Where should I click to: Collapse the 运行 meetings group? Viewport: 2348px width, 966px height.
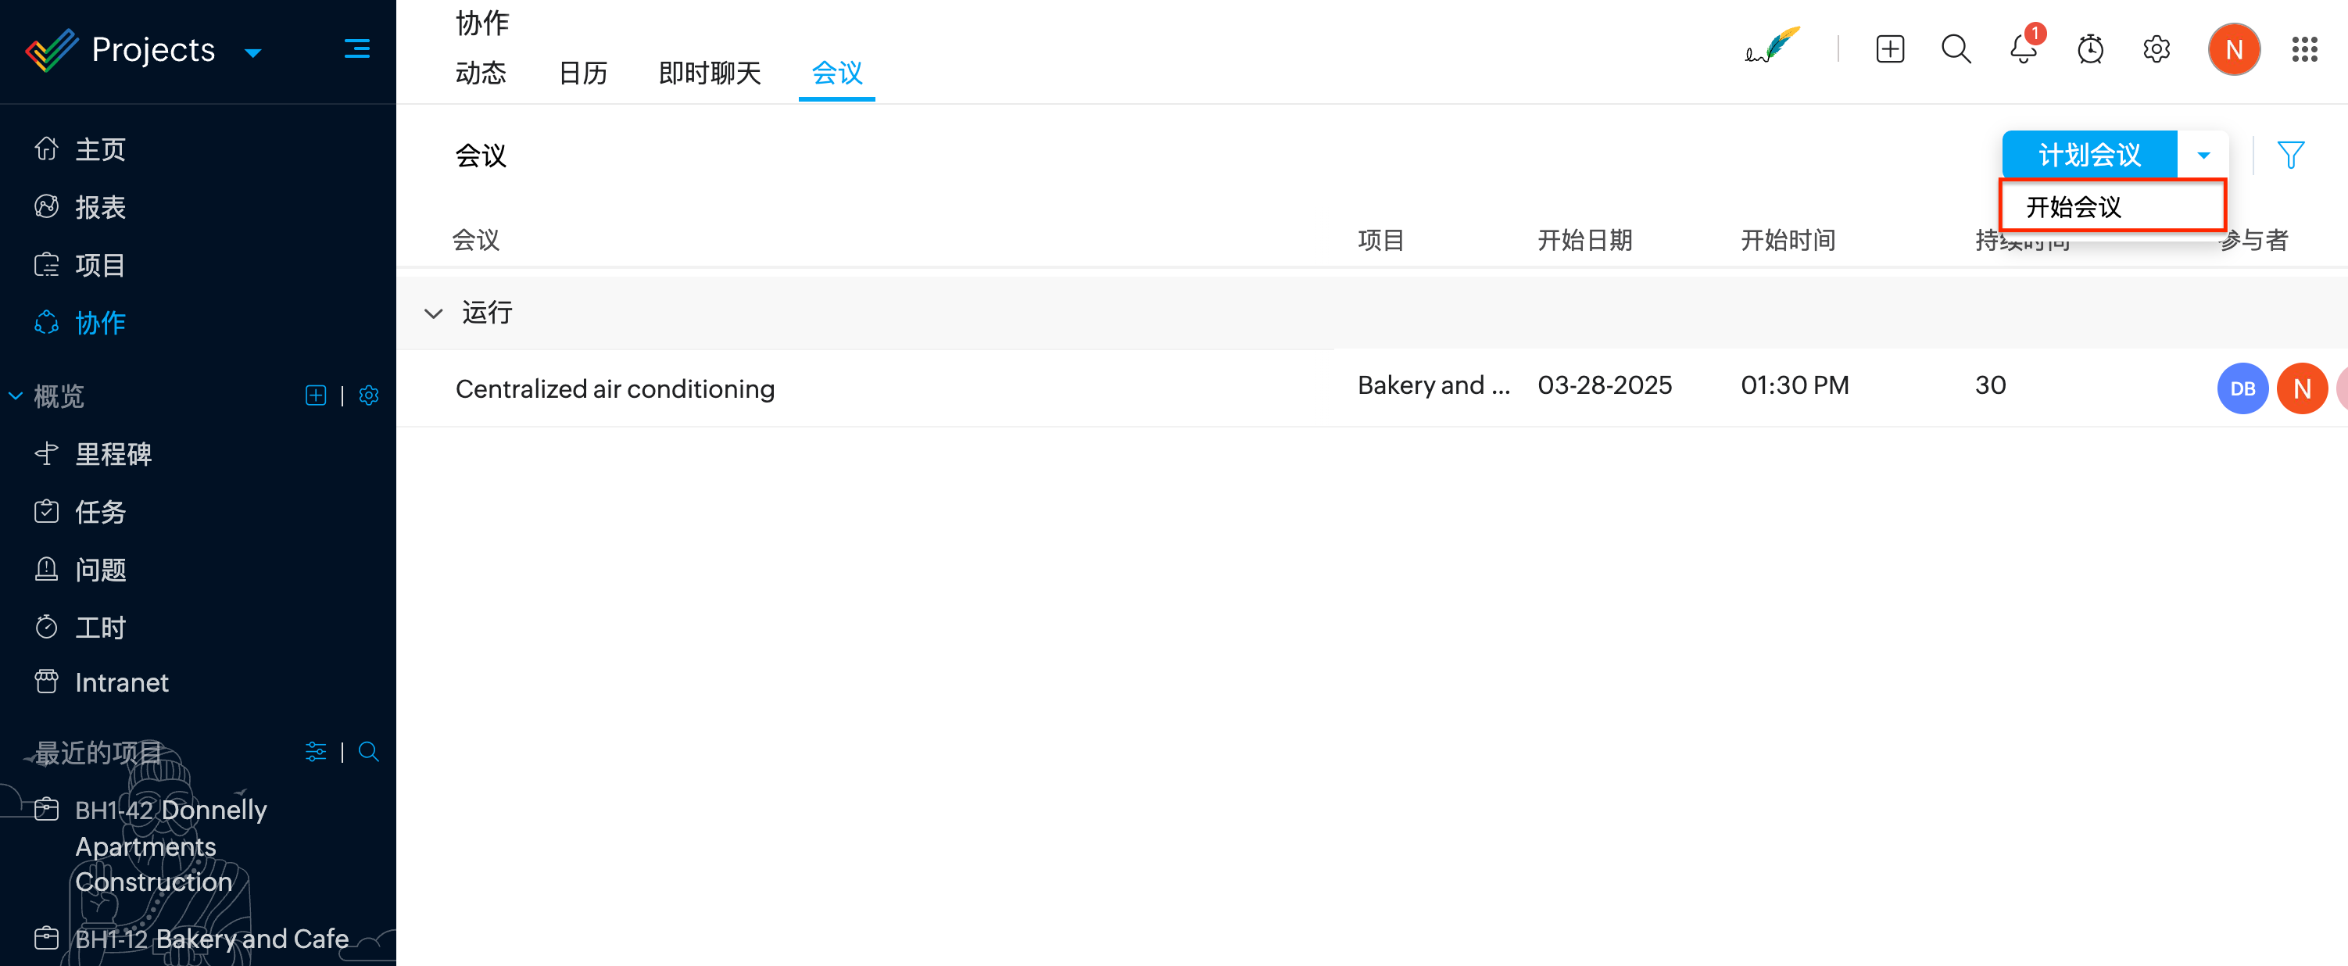click(434, 313)
